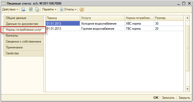The height and width of the screenshot is (102, 193).
Task: Click the vertical scrollbar thumb
Action: (x=187, y=48)
